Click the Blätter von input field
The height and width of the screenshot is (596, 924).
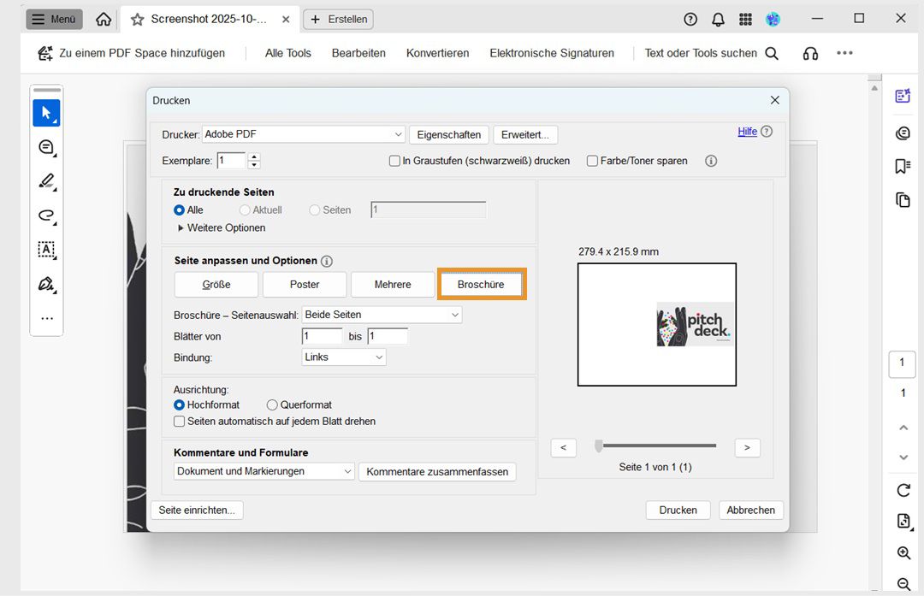click(x=322, y=336)
